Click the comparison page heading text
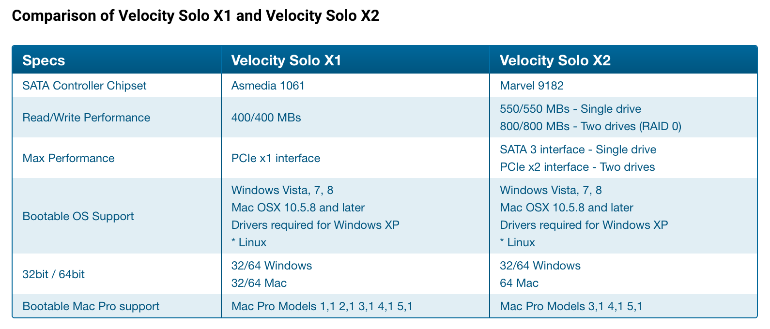770x329 pixels. [196, 16]
